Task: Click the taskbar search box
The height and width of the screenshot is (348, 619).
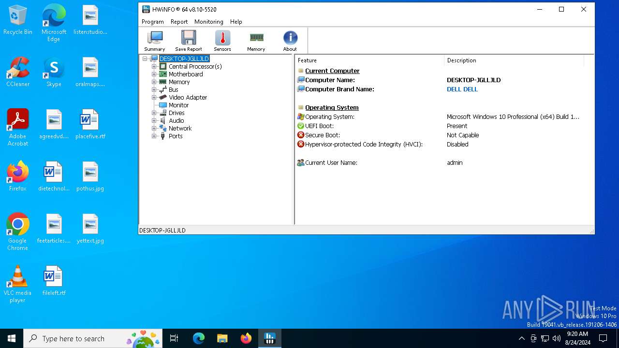Action: 93,338
